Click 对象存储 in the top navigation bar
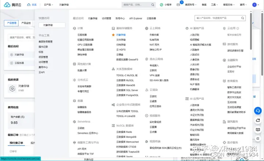Viewport: 264px width, 161px height. coord(64,5)
